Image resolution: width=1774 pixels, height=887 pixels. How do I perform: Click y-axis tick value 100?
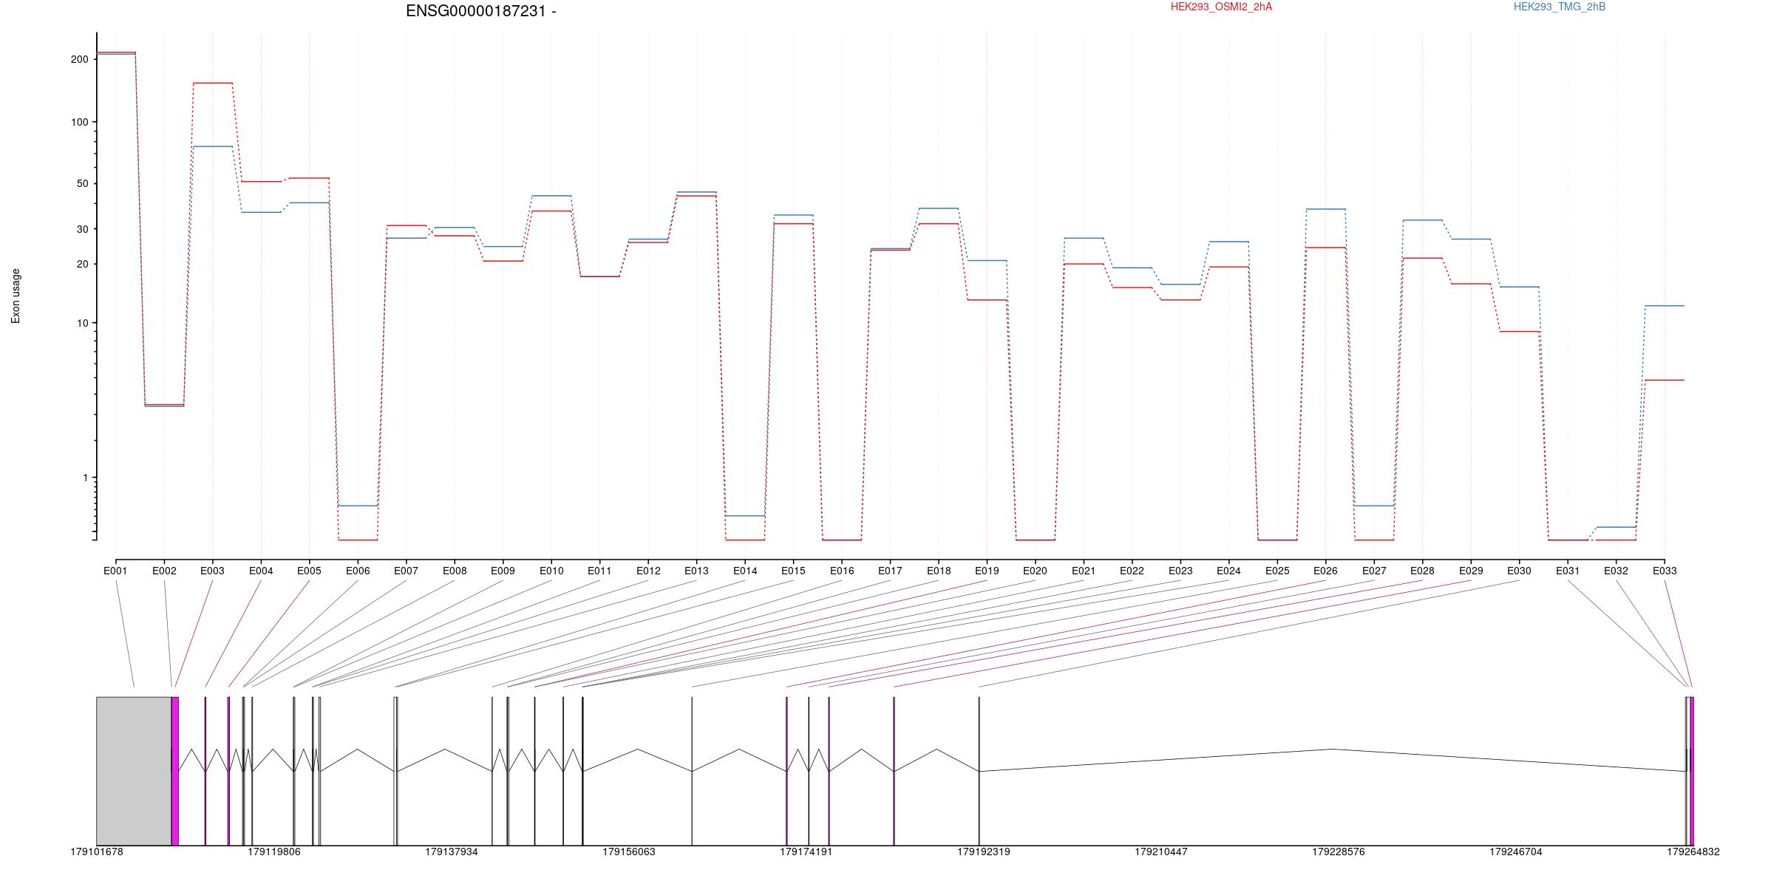pyautogui.click(x=80, y=122)
